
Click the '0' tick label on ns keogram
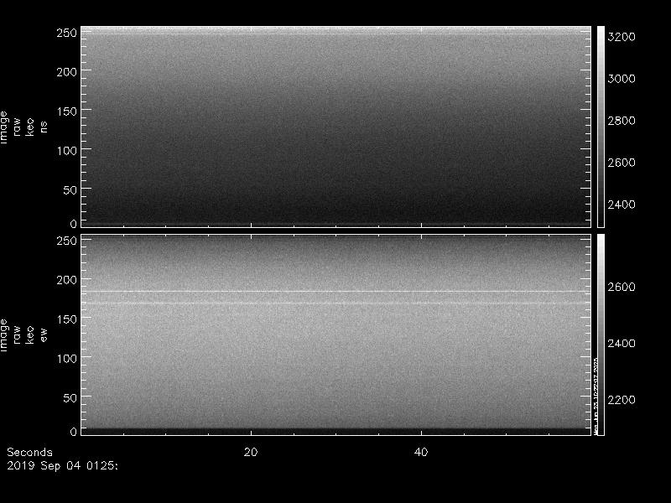[74, 223]
